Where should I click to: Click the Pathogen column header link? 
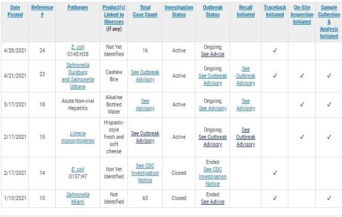[79, 8]
